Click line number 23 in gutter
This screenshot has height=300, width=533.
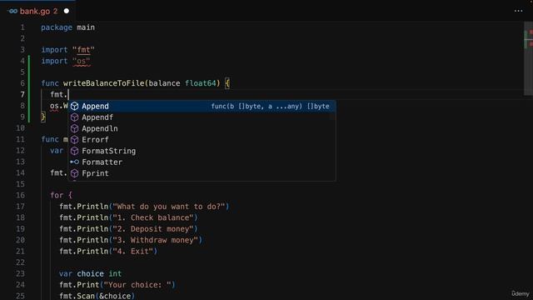click(20, 274)
